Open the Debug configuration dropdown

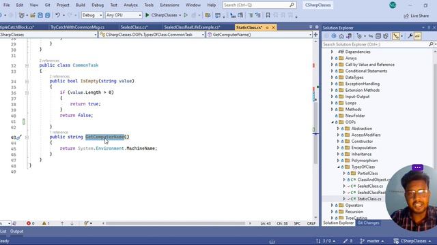[x=92, y=15]
